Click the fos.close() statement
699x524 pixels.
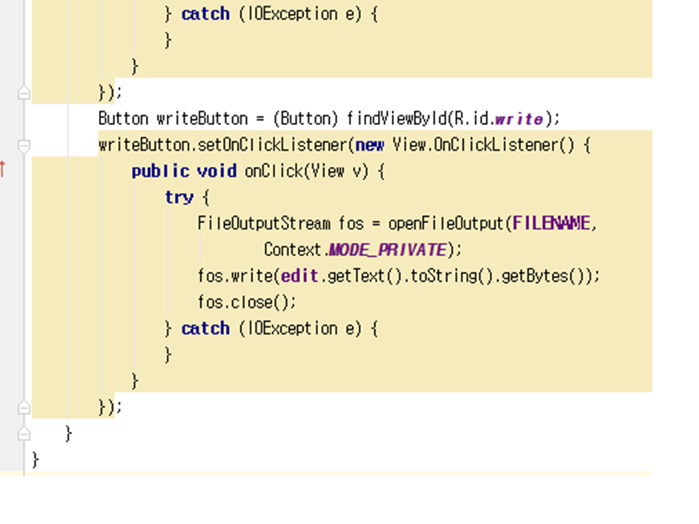[x=247, y=302]
